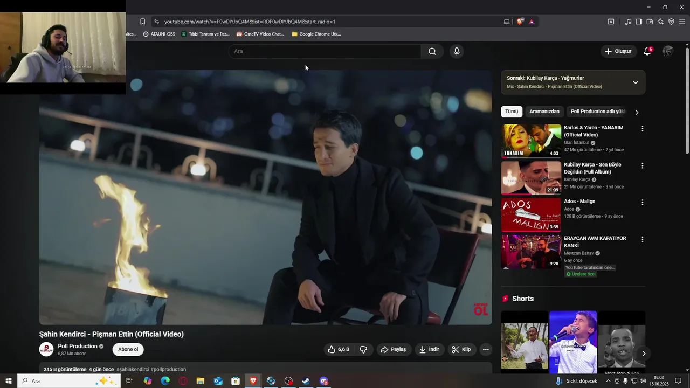
Task: Click the install/cast screen icon in address bar
Action: click(x=507, y=22)
